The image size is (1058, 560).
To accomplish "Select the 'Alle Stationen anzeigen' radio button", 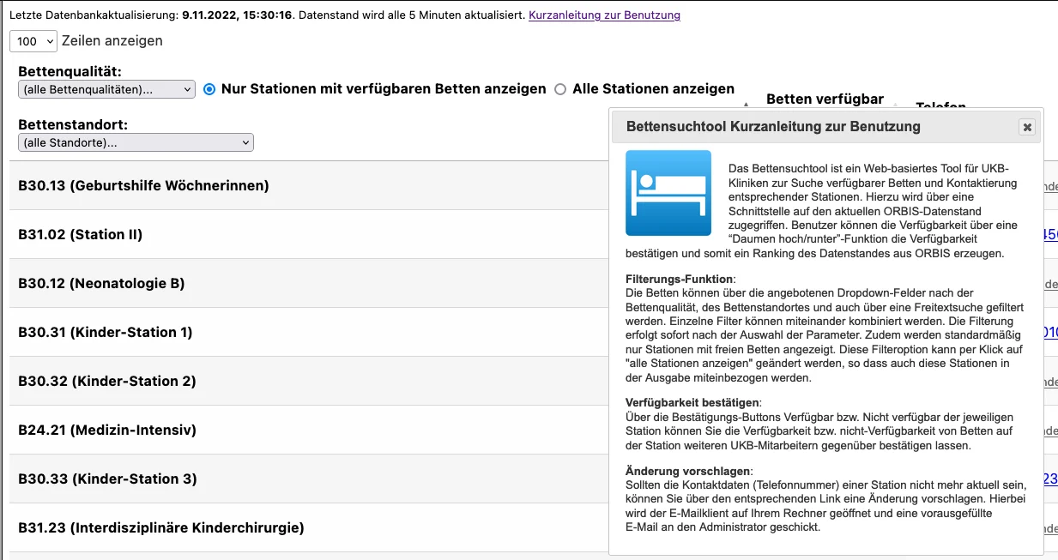I will coord(560,89).
